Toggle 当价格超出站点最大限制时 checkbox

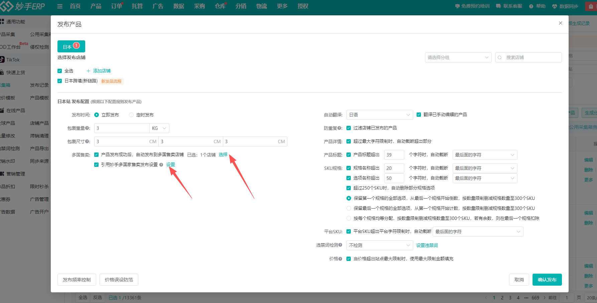349,259
